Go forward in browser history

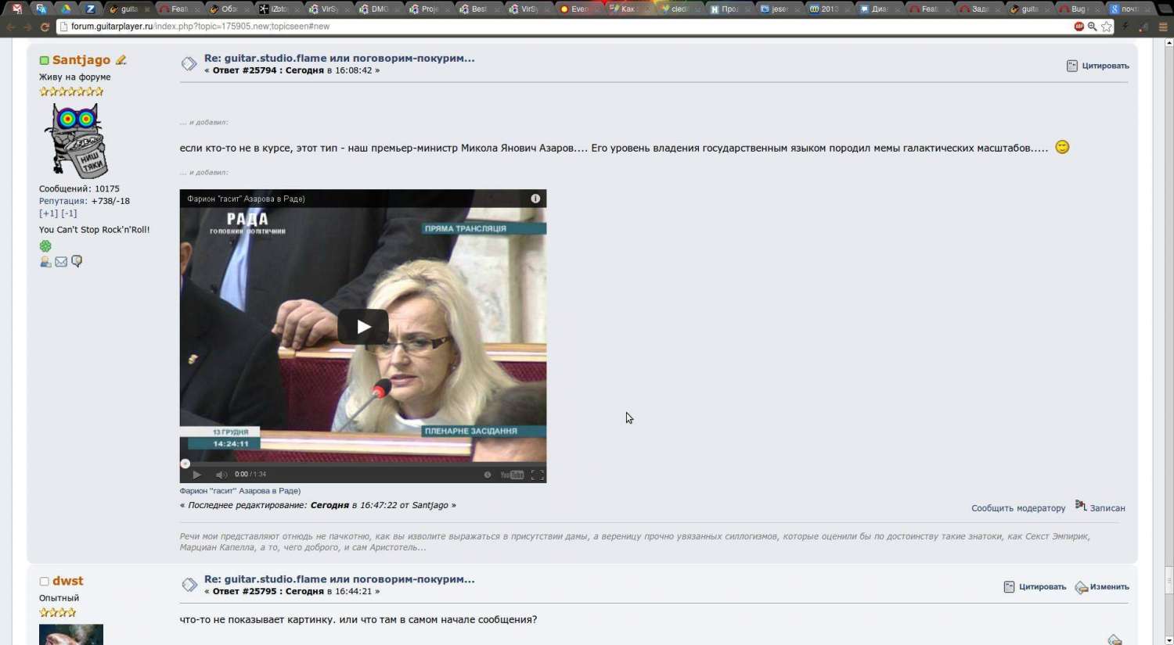click(27, 27)
